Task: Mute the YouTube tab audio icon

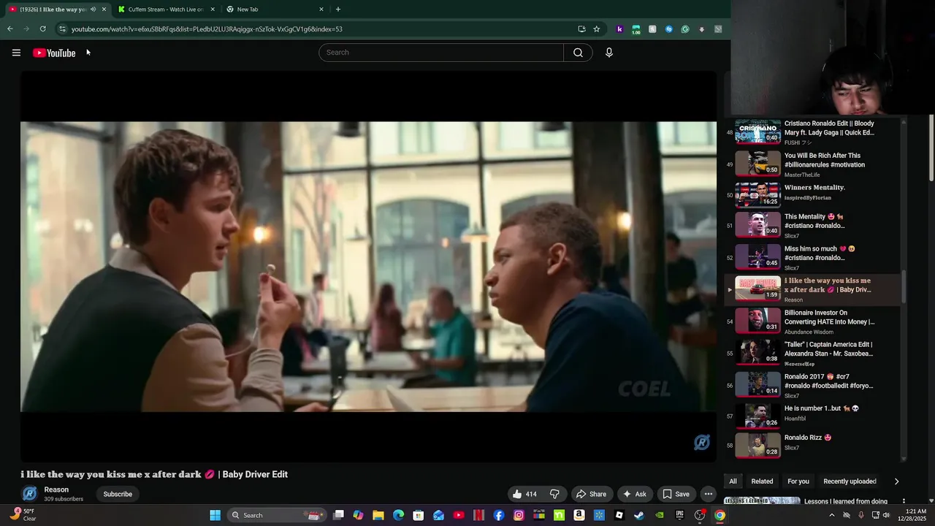Action: (x=93, y=9)
